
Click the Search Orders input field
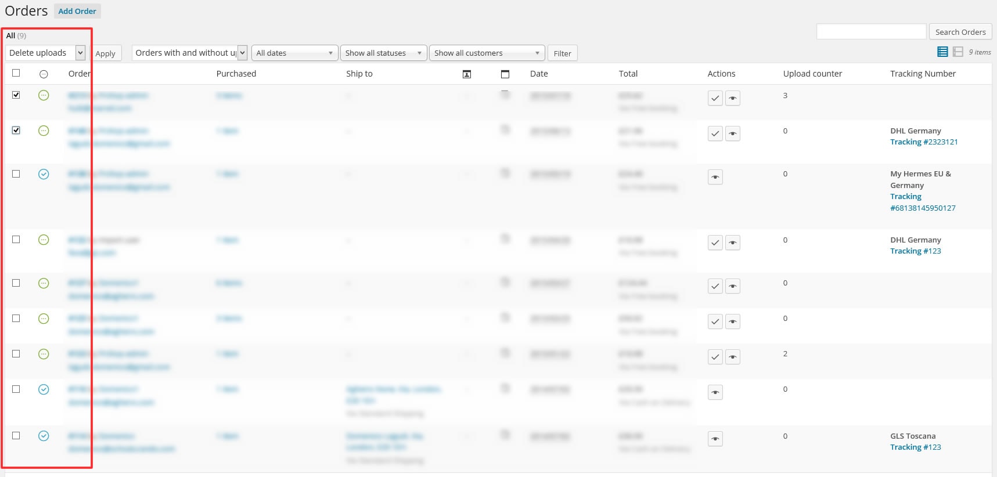tap(871, 31)
